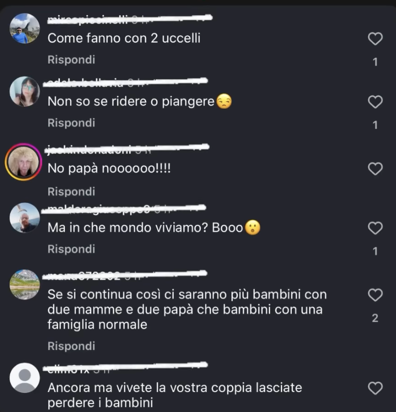Viewport: 396px width, 412px height.
Task: Reply to 'Come fanno con 2 uccelli' comment
Action: (x=71, y=59)
